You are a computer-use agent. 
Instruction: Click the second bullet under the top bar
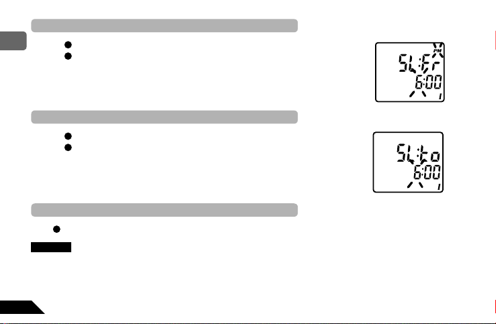68,56
